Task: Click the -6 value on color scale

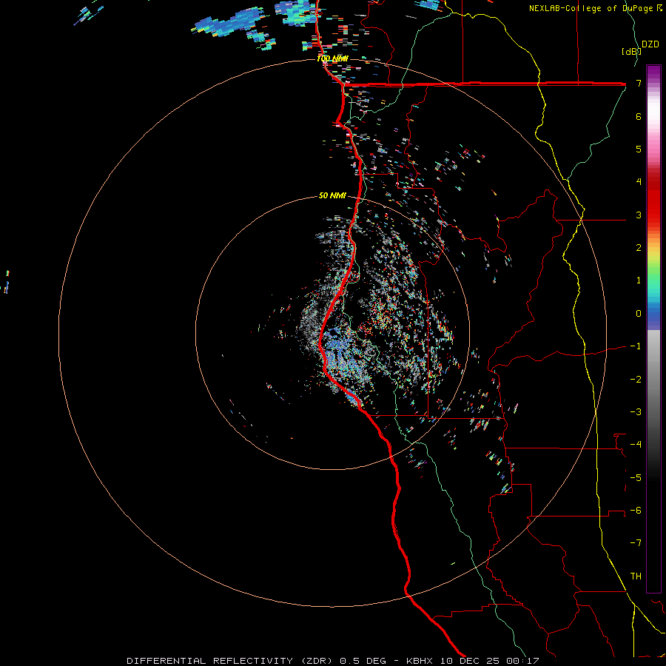Action: click(636, 511)
